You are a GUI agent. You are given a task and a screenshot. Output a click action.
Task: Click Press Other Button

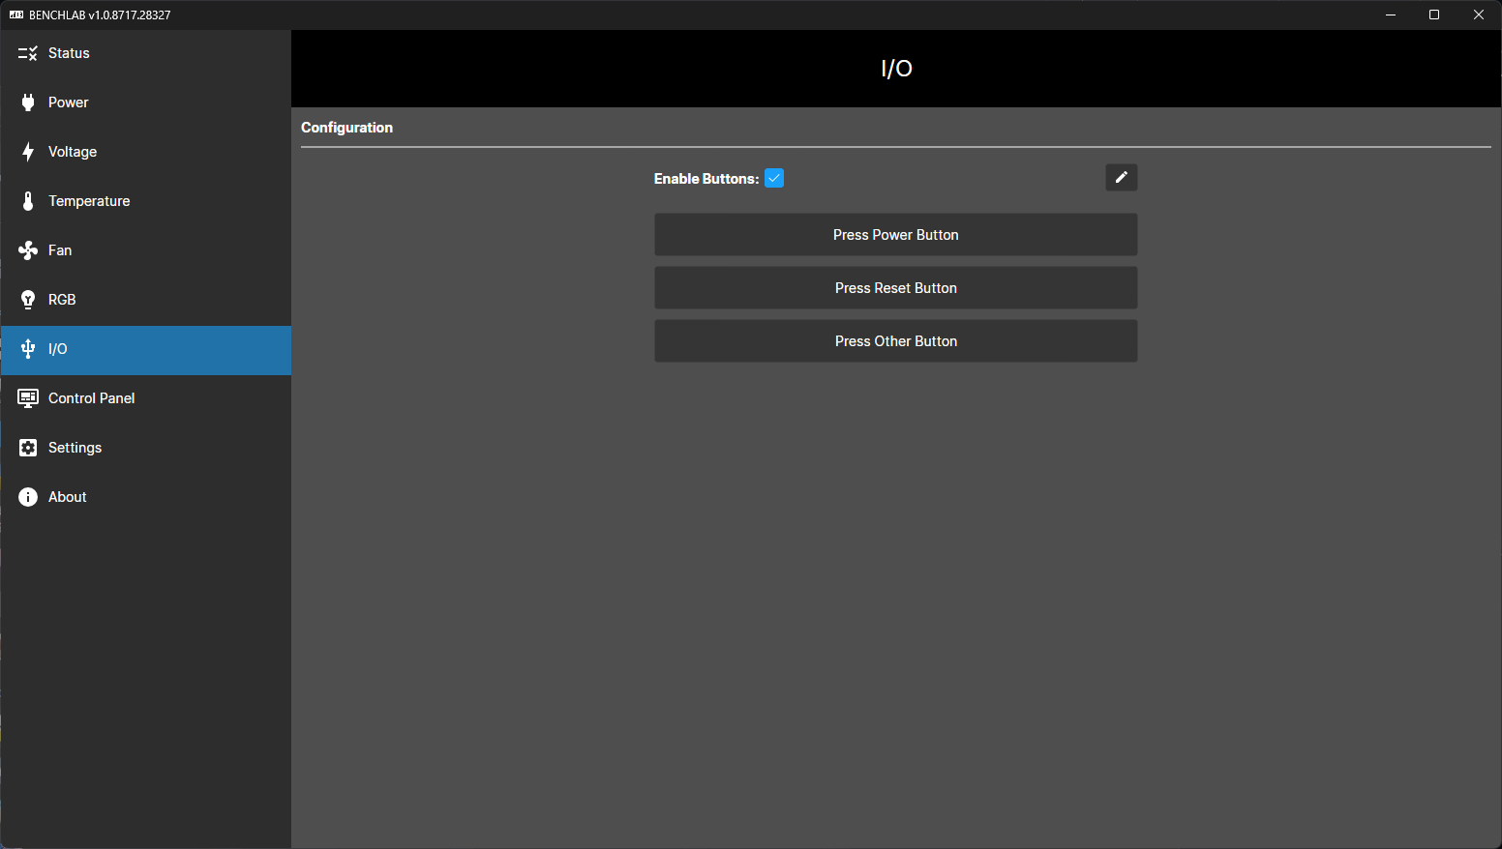(x=895, y=341)
